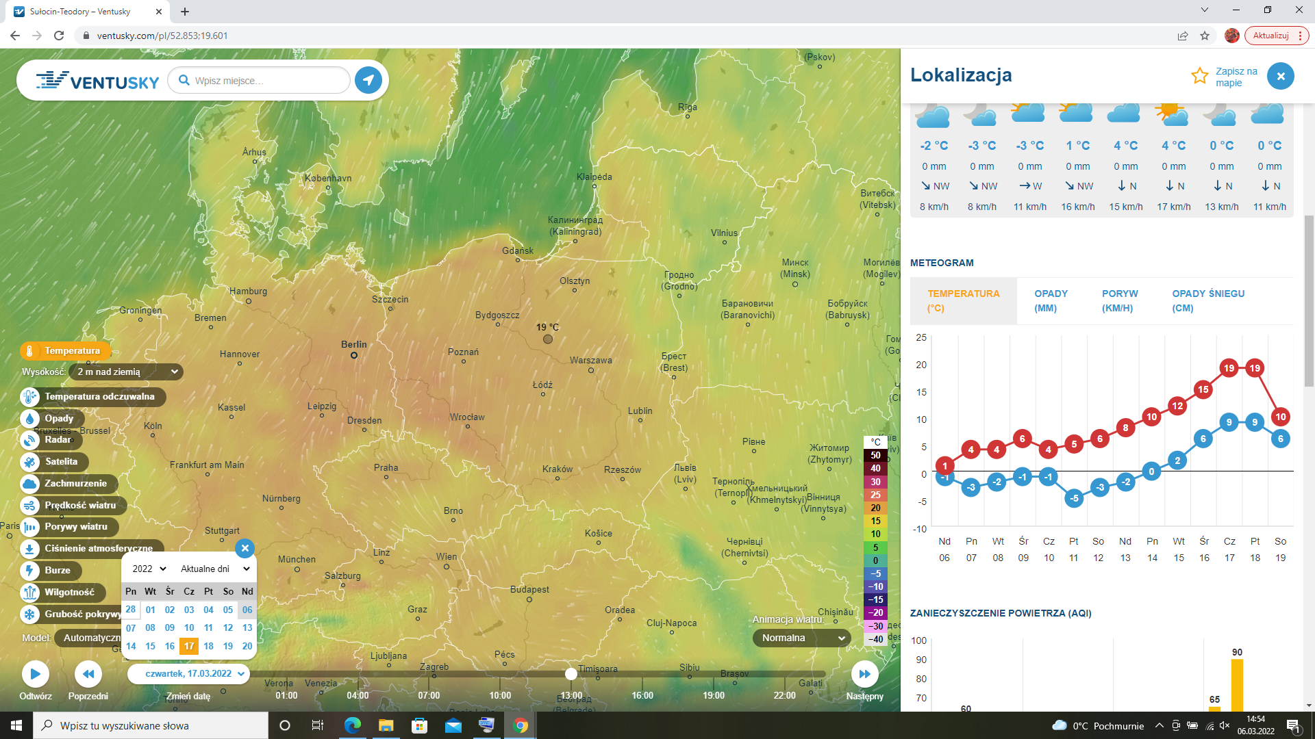
Task: Select the Satelita layer icon
Action: [29, 462]
